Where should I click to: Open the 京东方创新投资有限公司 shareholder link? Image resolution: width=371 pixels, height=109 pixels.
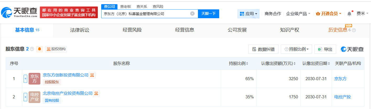point(66,75)
